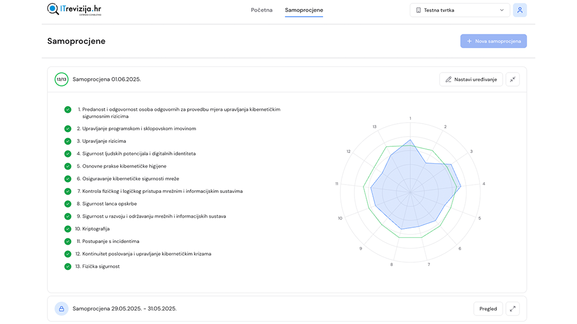Click the Nova samoprocjena button
Image resolution: width=577 pixels, height=324 pixels.
tap(493, 40)
